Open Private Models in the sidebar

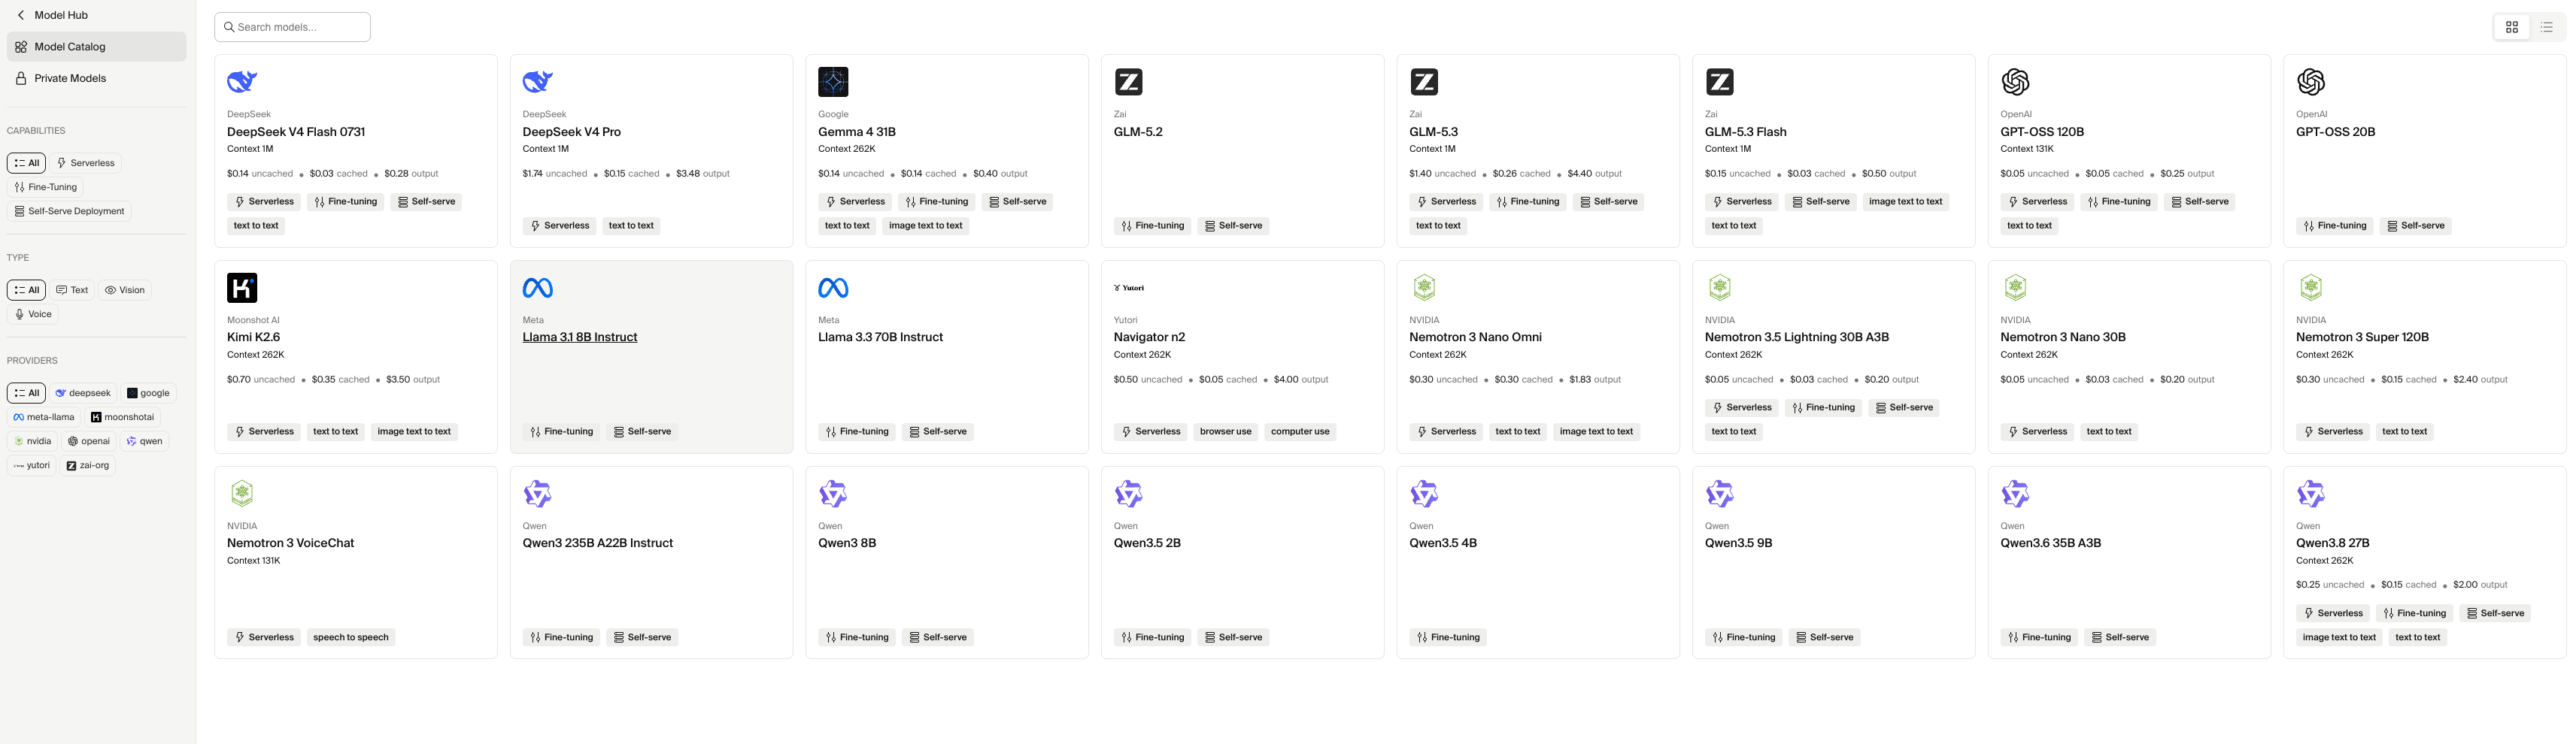pos(96,78)
